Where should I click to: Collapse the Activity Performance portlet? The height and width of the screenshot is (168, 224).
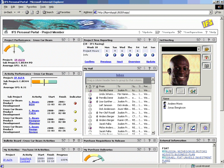click(x=79, y=74)
